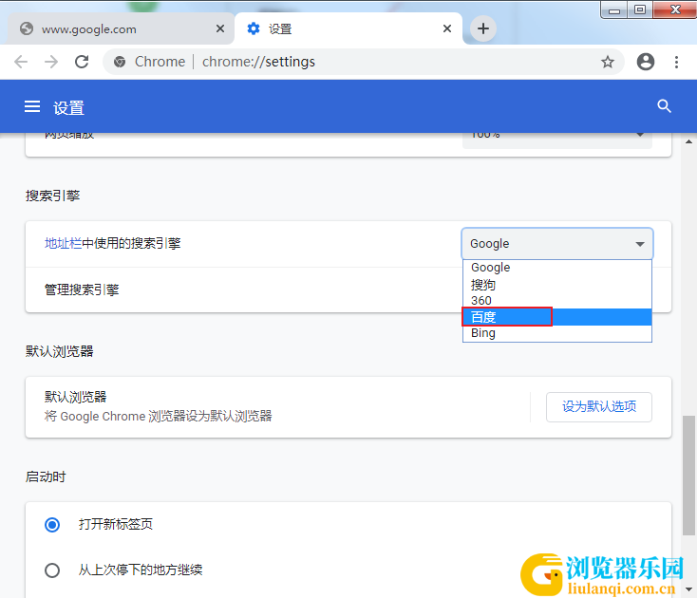Click the forward navigation arrow
697x598 pixels.
pos(51,62)
